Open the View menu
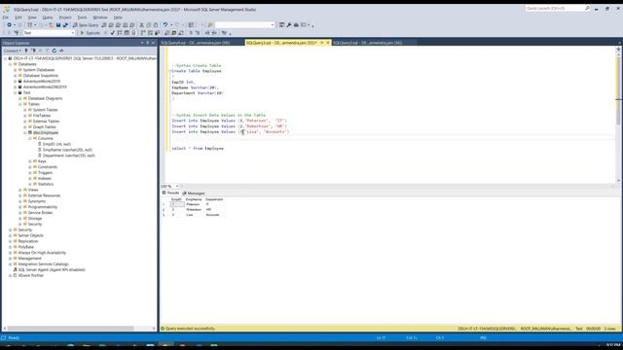623x350 pixels. click(x=32, y=17)
